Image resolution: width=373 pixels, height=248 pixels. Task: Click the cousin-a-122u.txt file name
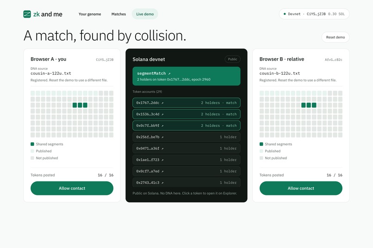50,73
